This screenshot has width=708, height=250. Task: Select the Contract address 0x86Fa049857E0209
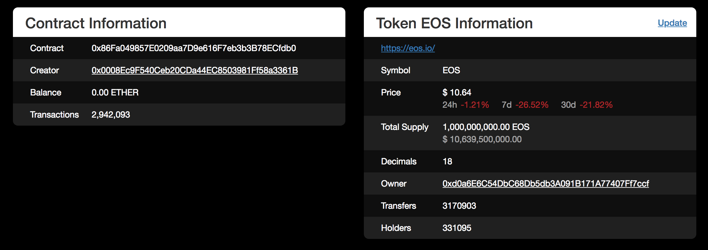point(194,48)
